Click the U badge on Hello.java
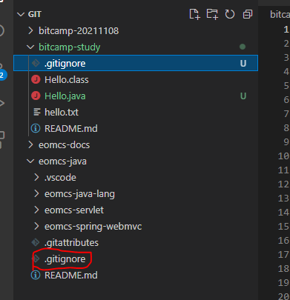 [243, 96]
